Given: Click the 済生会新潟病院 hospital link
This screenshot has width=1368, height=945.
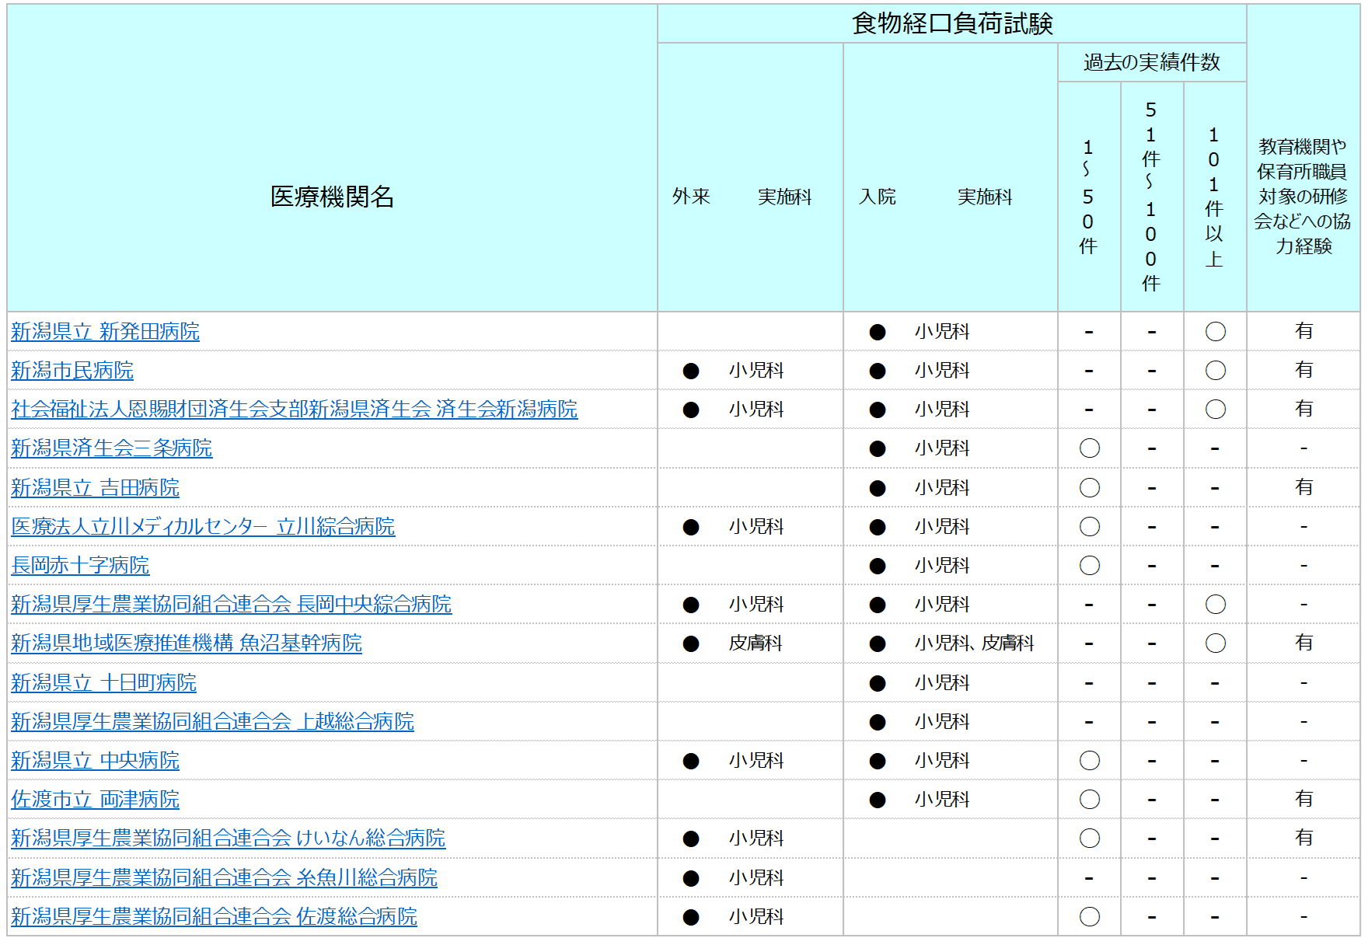Looking at the screenshot, I should point(294,410).
